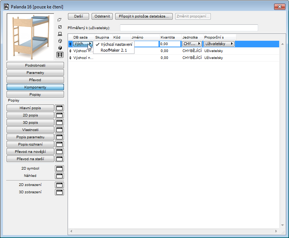Screen dimensions: 289x238
Task: Select the 3D wireframe view icon
Action: click(x=60, y=41)
